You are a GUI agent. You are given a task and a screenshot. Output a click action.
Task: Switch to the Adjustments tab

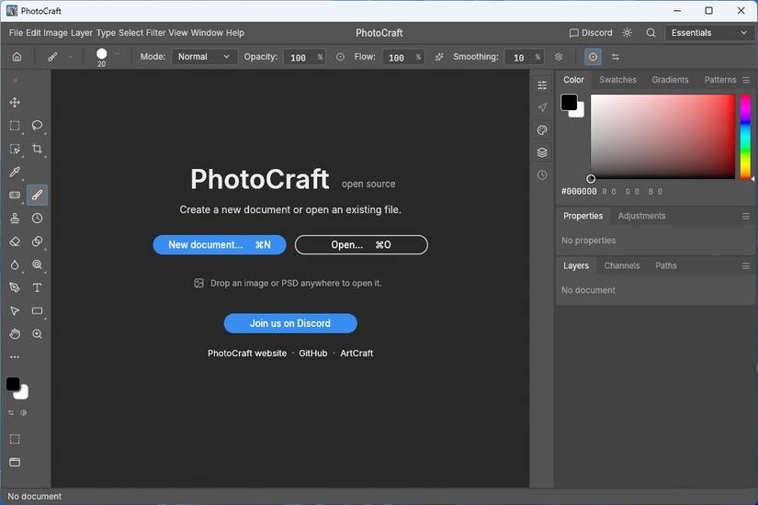point(641,216)
